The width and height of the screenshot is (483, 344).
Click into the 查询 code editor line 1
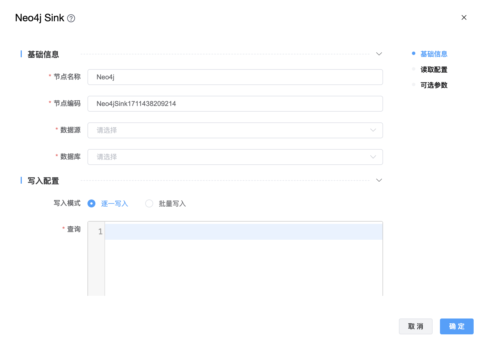coord(243,232)
